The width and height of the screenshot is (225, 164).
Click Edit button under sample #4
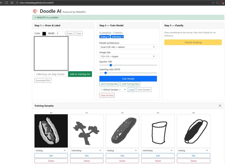[x=193, y=156]
